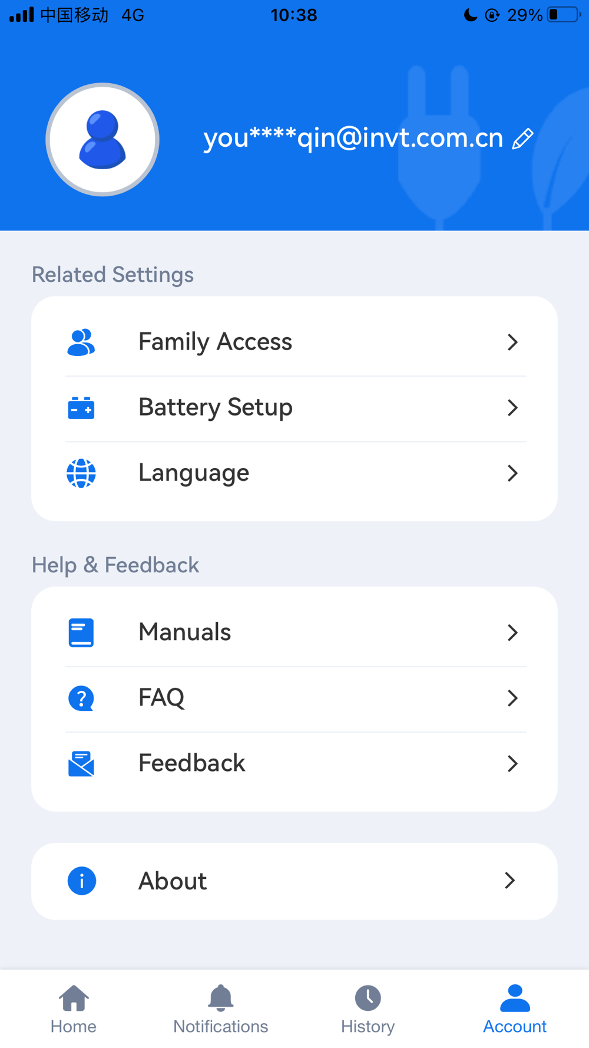Select the Account tab
Screen dimensions: 589x1048
(515, 1009)
